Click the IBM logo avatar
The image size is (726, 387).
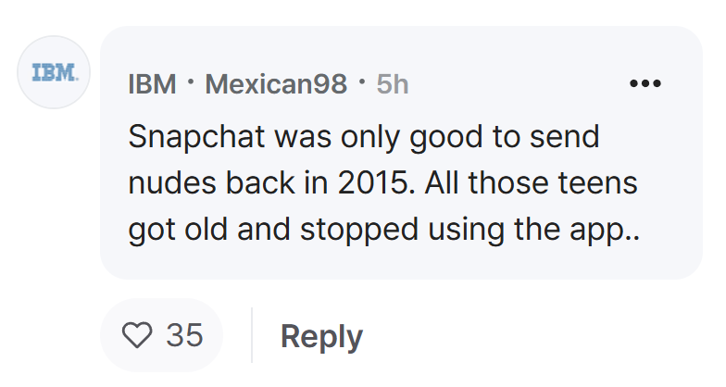(54, 72)
